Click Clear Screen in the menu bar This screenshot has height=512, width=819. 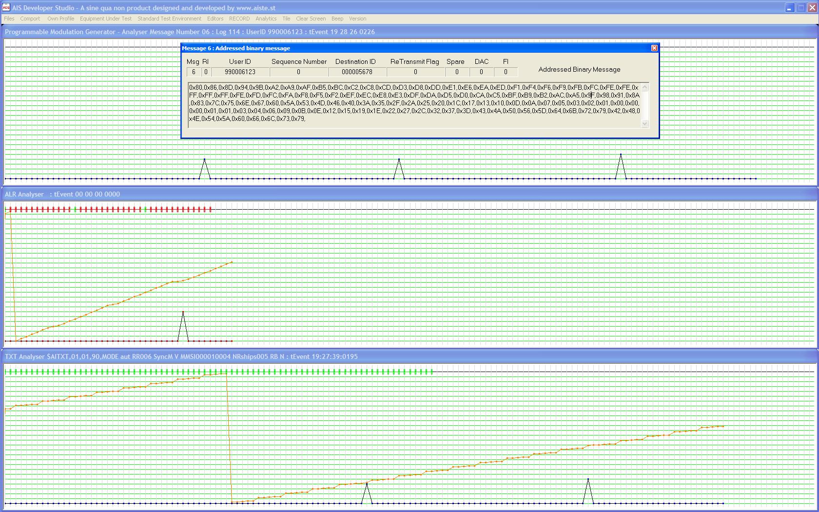point(311,19)
